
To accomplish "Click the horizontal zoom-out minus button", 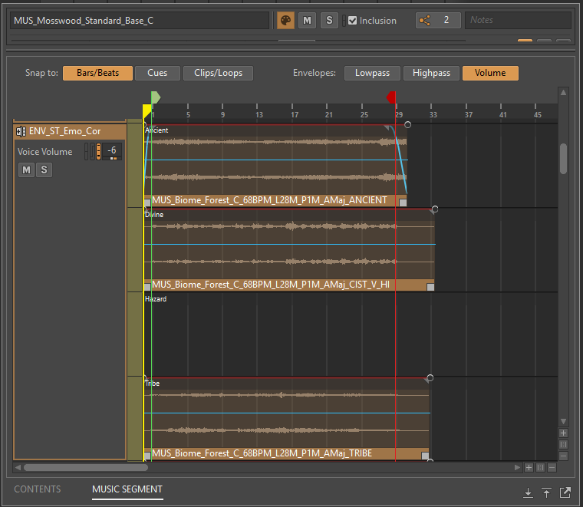I will [552, 467].
